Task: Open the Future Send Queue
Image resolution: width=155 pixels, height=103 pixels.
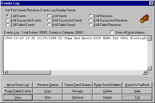Action: coord(77,85)
